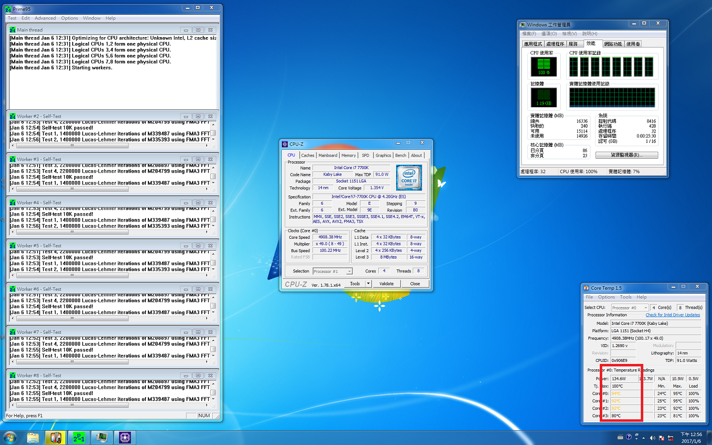Select Task Manager's 應用程式 tab
The height and width of the screenshot is (445, 712).
tap(533, 44)
